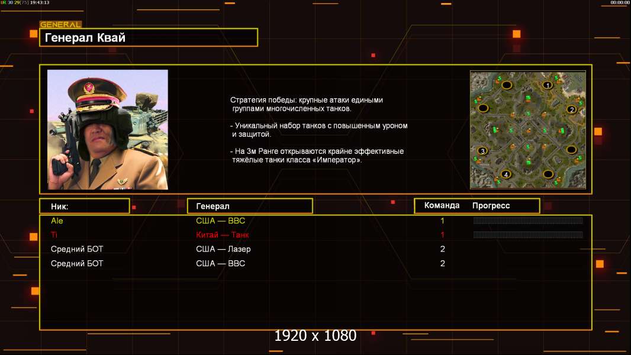This screenshot has height=355, width=631.
Task: Click player Ti's red loading progress bar
Action: pos(527,235)
